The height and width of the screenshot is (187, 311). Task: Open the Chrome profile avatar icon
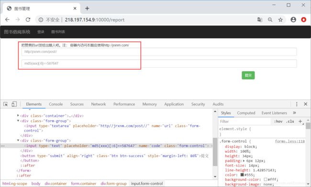tap(293, 20)
